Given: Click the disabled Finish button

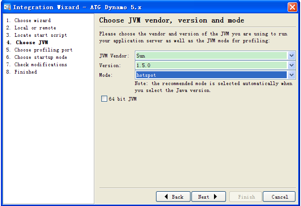Looking at the screenshot, I should (x=245, y=197).
